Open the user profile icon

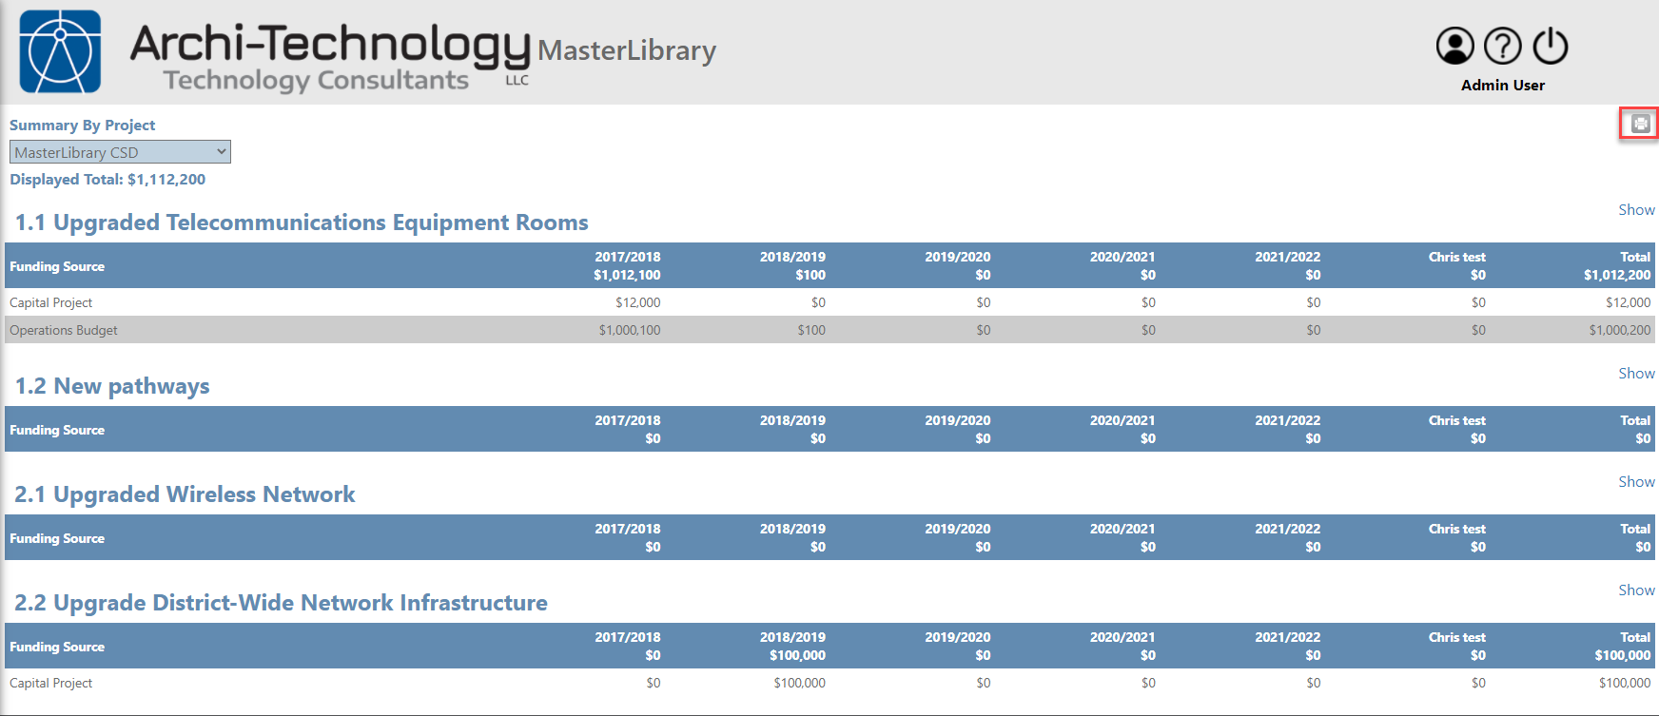pyautogui.click(x=1454, y=46)
